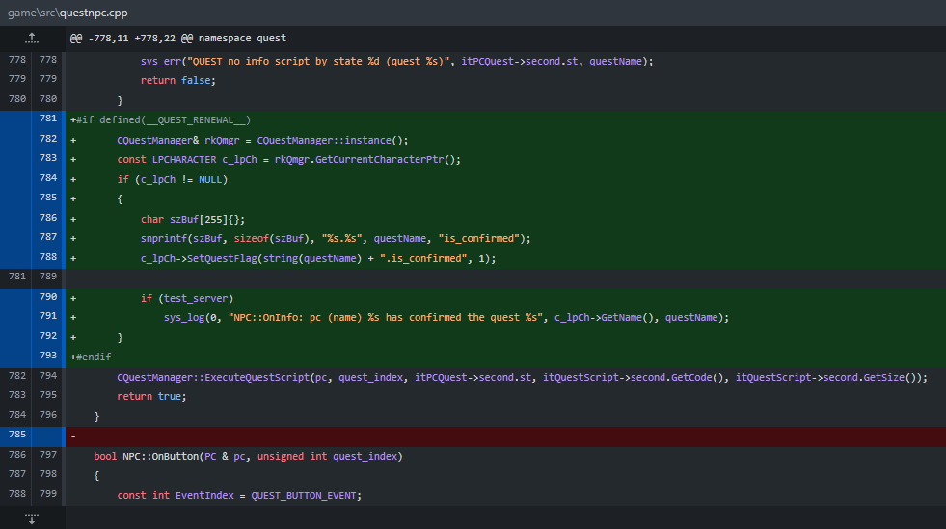Expand hidden lines above the diff hunk
Screen dimensions: 946x529
coord(32,38)
